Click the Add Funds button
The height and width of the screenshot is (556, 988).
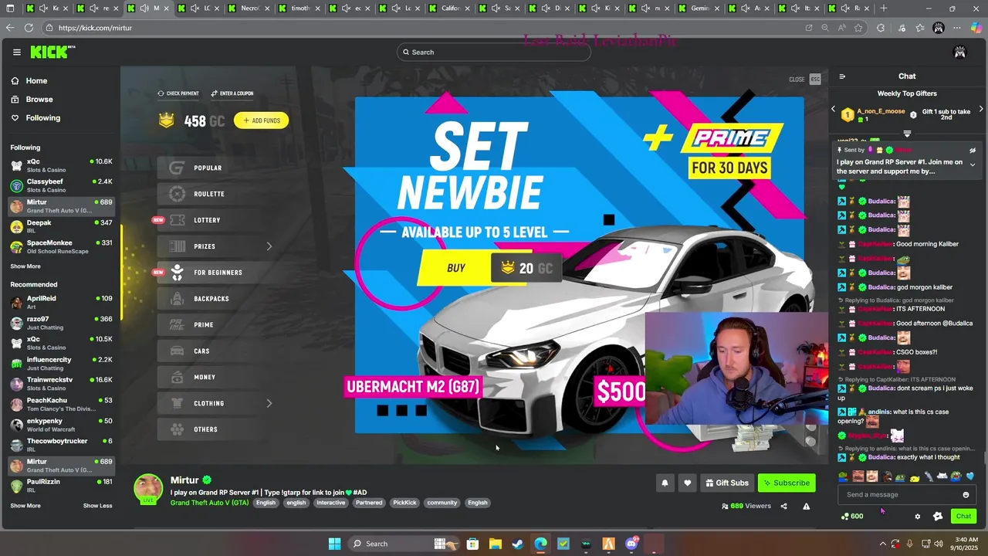(x=261, y=120)
